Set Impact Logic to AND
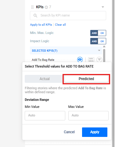 point(94,41)
